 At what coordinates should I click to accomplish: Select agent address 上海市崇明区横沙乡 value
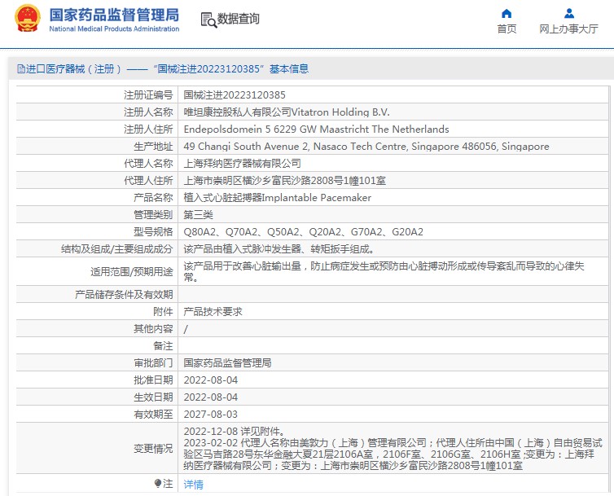(285, 181)
